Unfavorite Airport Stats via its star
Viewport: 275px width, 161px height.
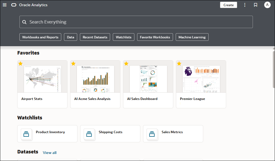point(20,63)
